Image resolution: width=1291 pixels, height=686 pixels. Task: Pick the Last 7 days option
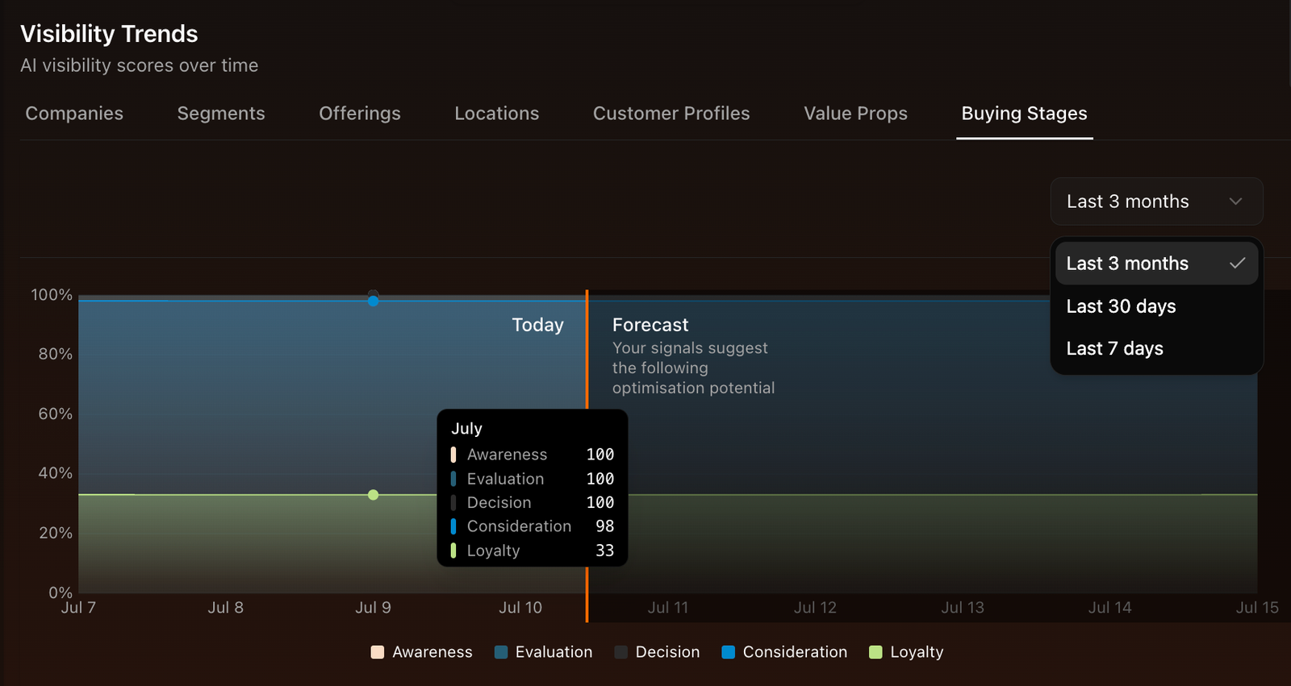tap(1114, 348)
